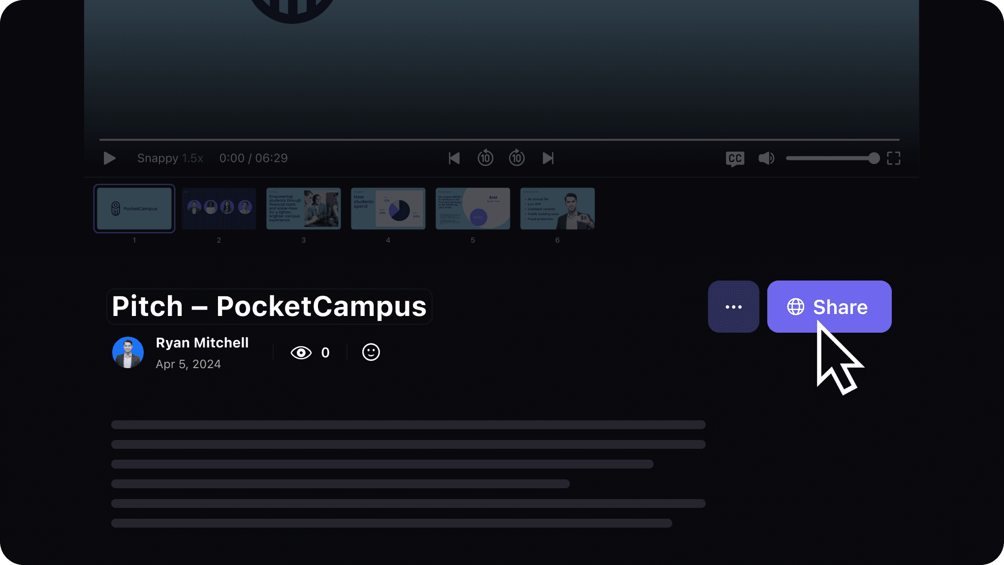The width and height of the screenshot is (1004, 565).
Task: Add an emoji reaction
Action: [371, 352]
